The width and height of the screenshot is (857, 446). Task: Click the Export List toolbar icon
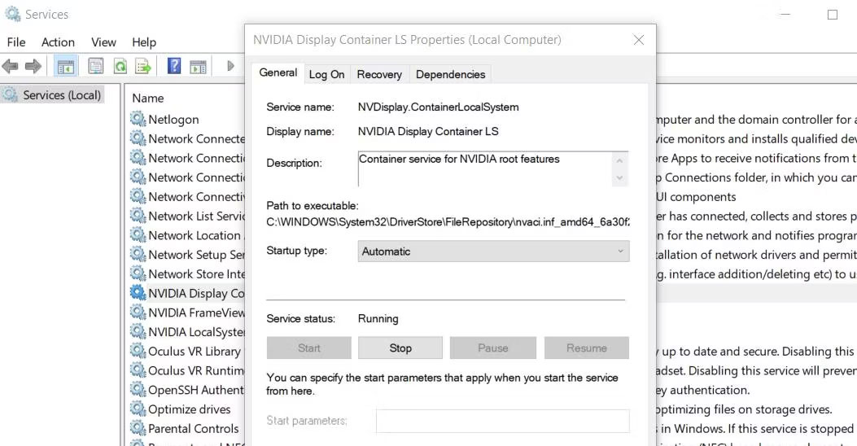point(143,67)
